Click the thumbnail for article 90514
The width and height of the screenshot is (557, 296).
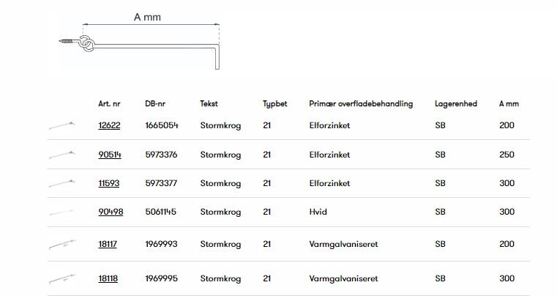point(62,155)
